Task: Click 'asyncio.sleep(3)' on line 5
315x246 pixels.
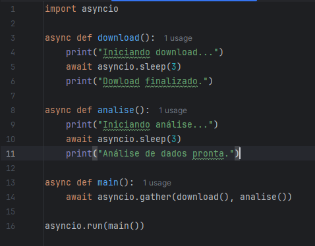Action: coord(139,66)
